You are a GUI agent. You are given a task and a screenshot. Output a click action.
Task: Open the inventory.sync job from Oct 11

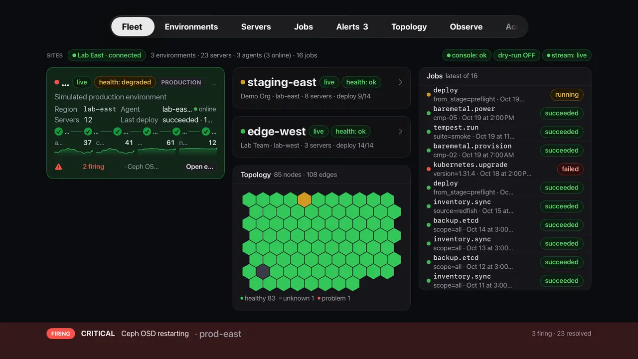(x=505, y=281)
